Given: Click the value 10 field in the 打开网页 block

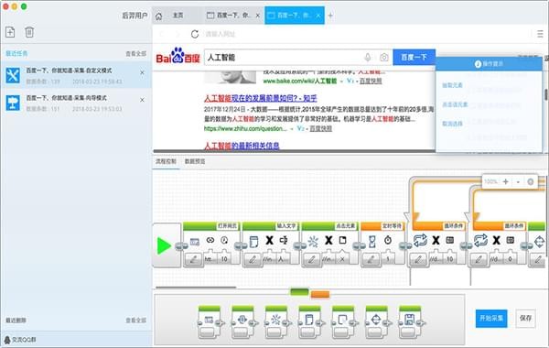Looking at the screenshot, I should pyautogui.click(x=224, y=258).
